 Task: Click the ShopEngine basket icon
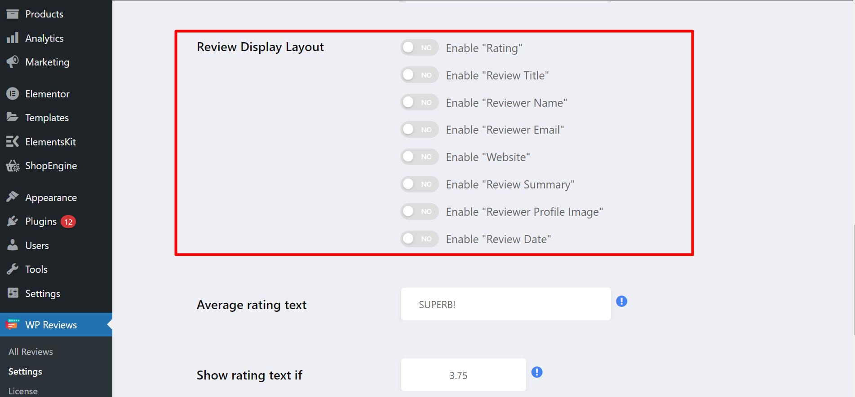pos(13,166)
